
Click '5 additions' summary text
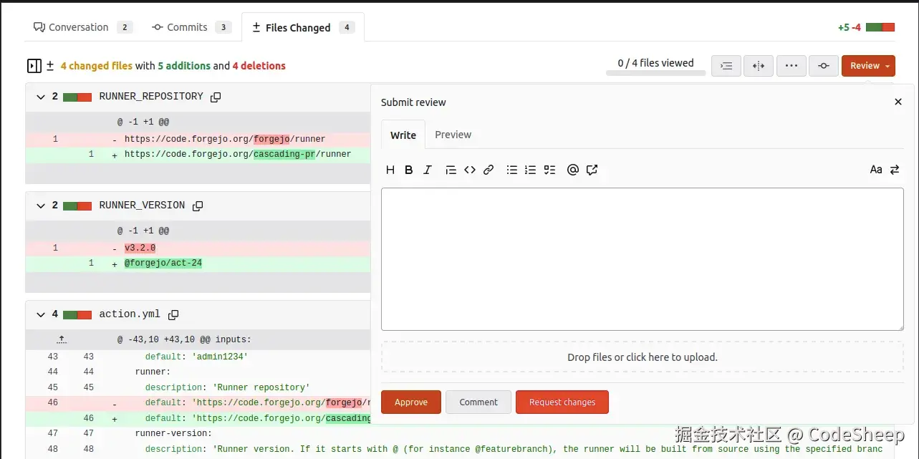click(184, 66)
